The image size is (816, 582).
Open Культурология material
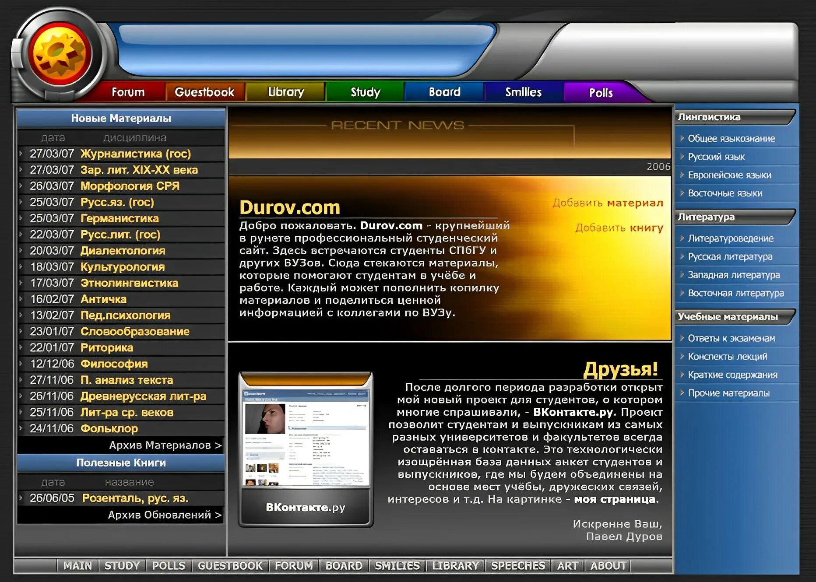tap(123, 267)
